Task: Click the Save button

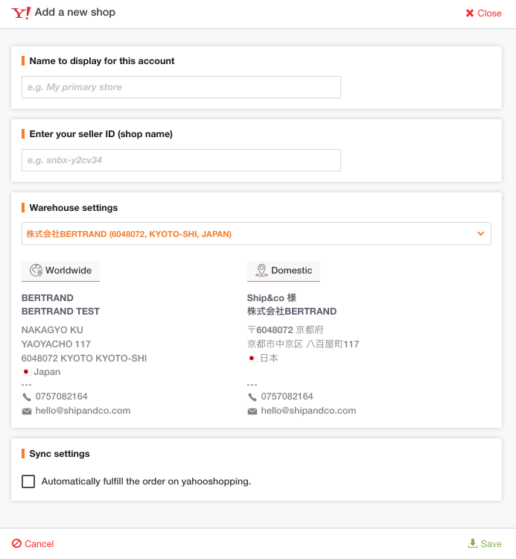Action: (485, 543)
